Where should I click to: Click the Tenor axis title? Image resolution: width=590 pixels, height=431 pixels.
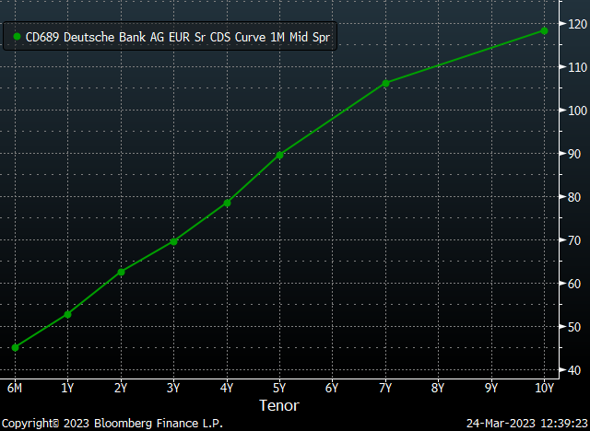(278, 405)
